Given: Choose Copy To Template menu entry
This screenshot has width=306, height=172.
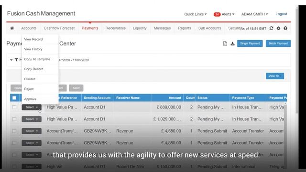Looking at the screenshot, I should tap(40, 59).
